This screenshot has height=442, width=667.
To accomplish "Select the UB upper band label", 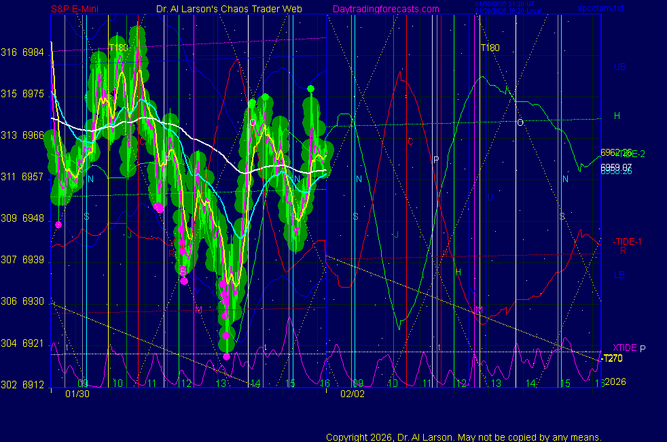I will [x=619, y=67].
